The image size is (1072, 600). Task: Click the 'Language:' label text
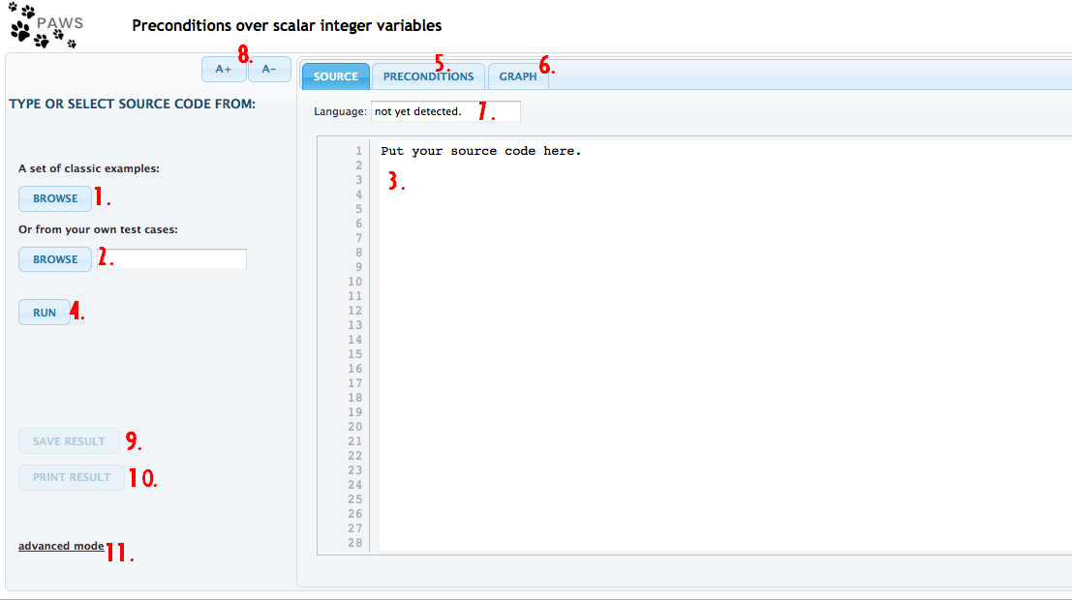(340, 112)
